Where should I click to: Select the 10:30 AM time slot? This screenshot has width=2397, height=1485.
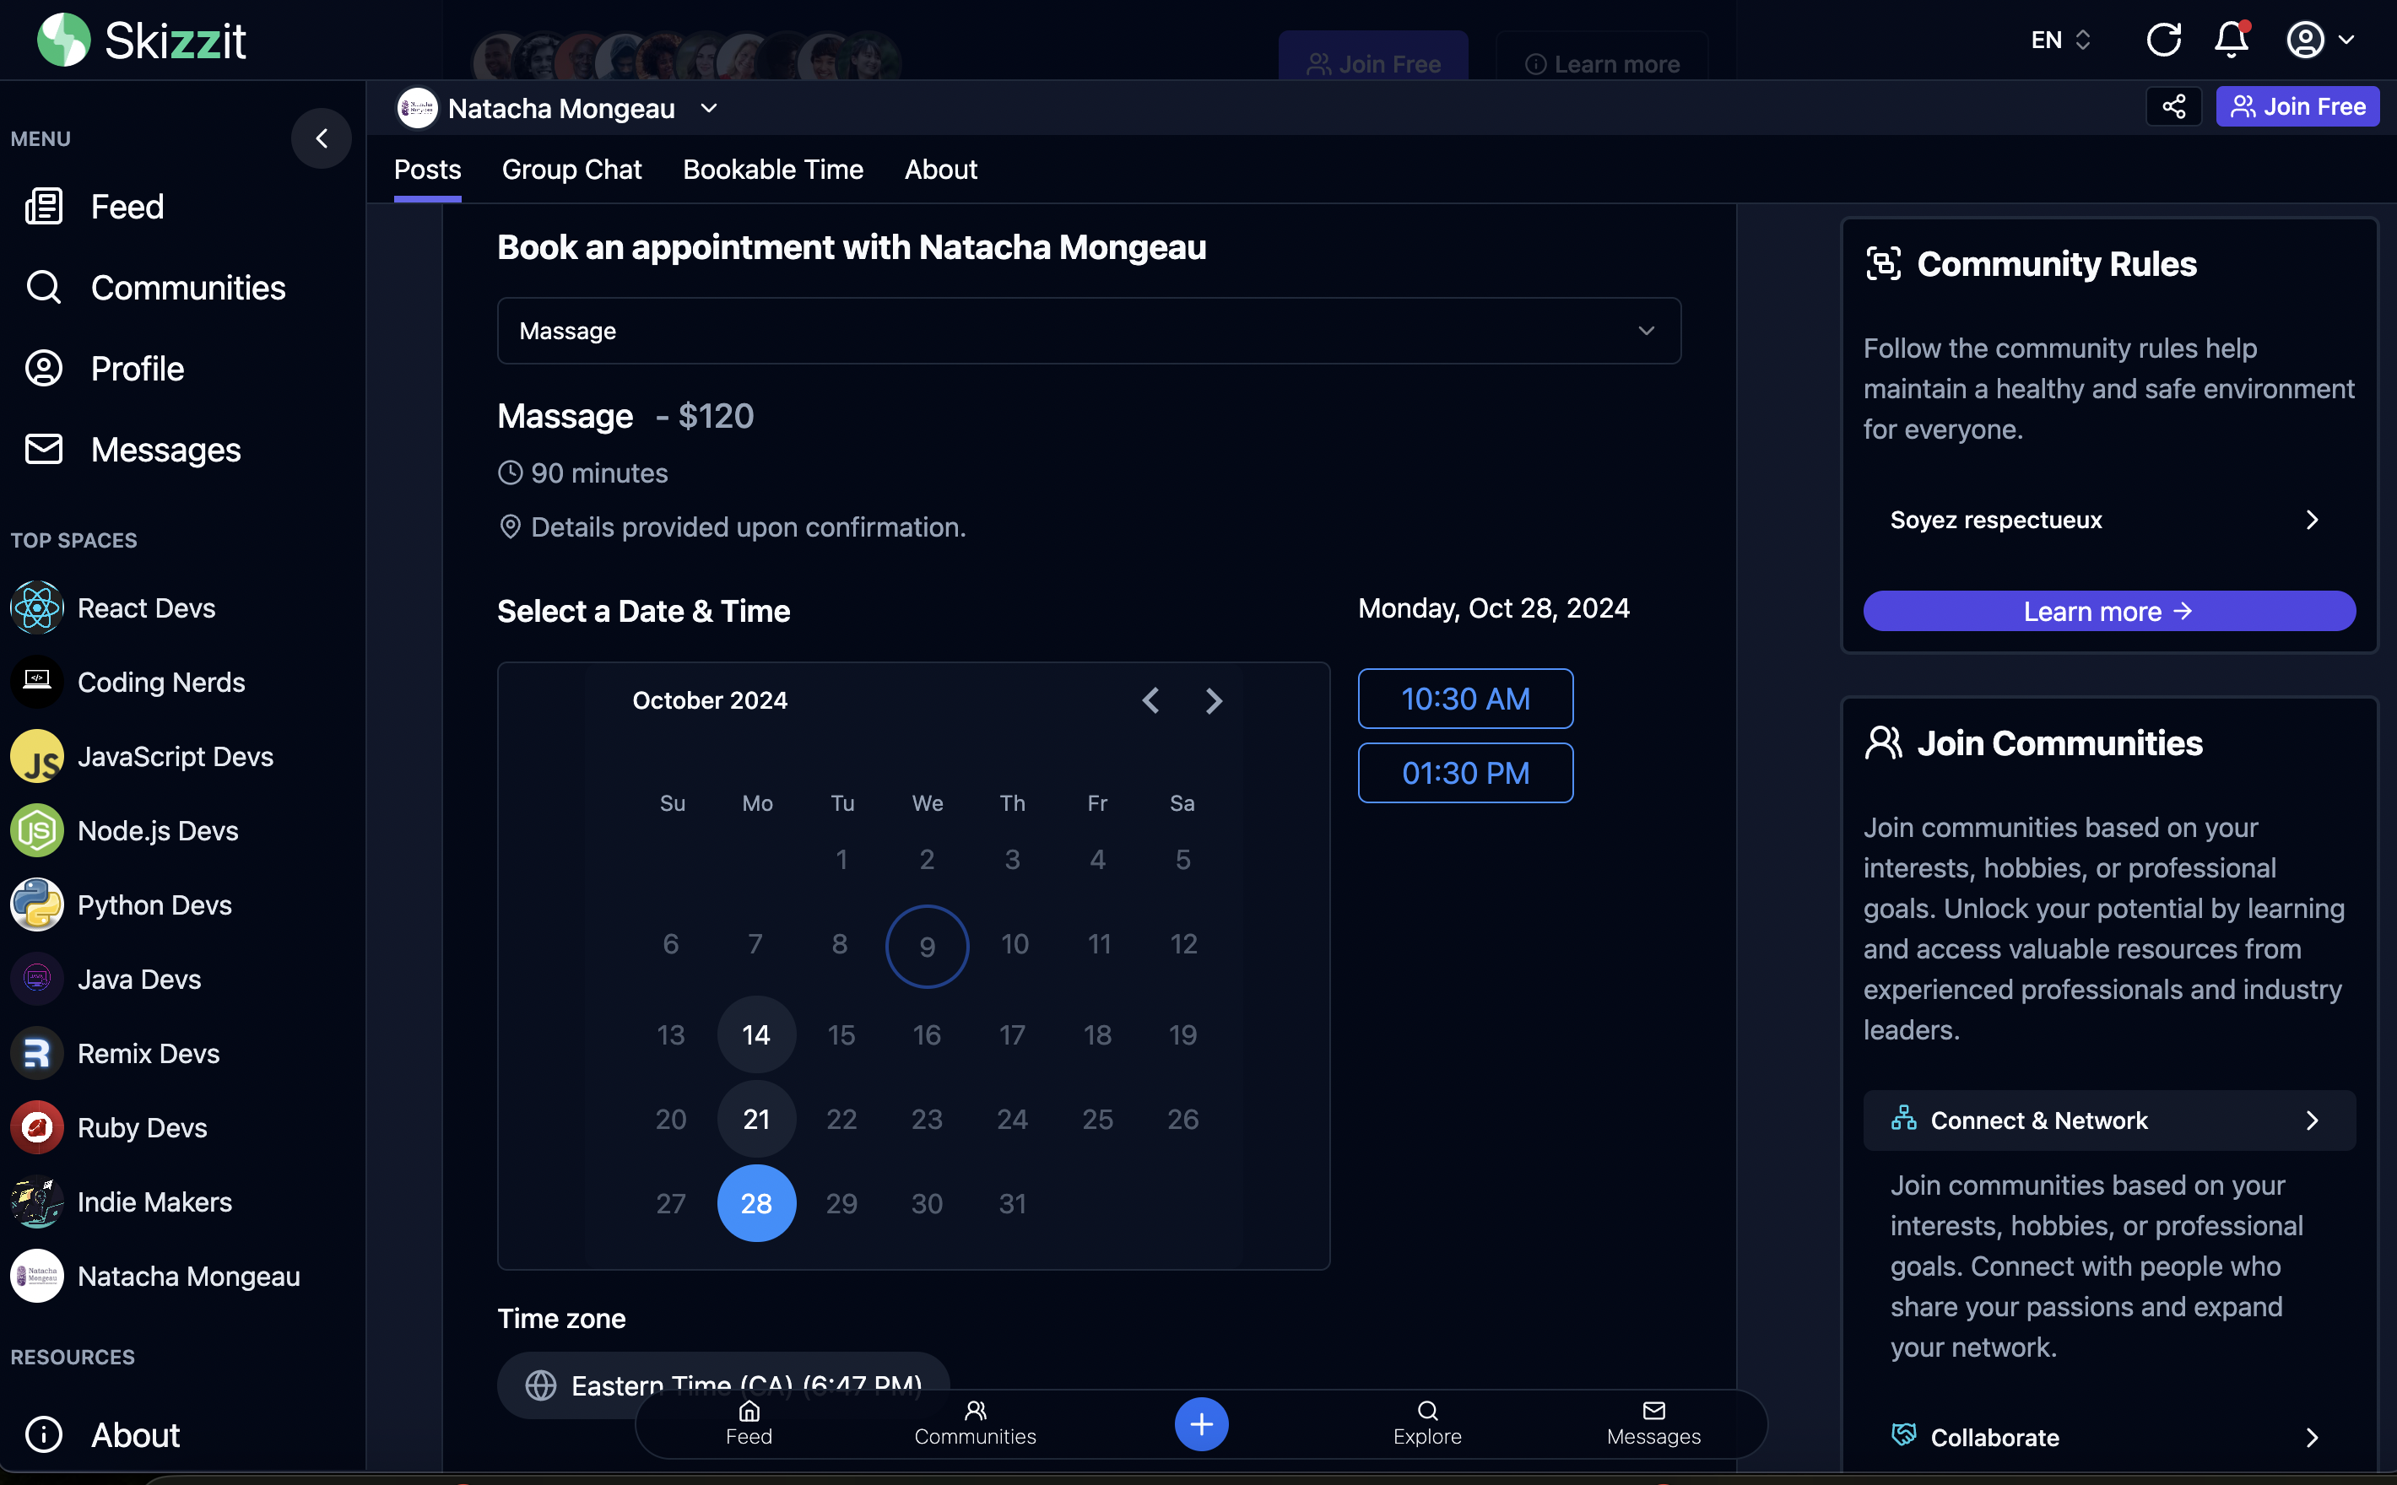pos(1464,699)
